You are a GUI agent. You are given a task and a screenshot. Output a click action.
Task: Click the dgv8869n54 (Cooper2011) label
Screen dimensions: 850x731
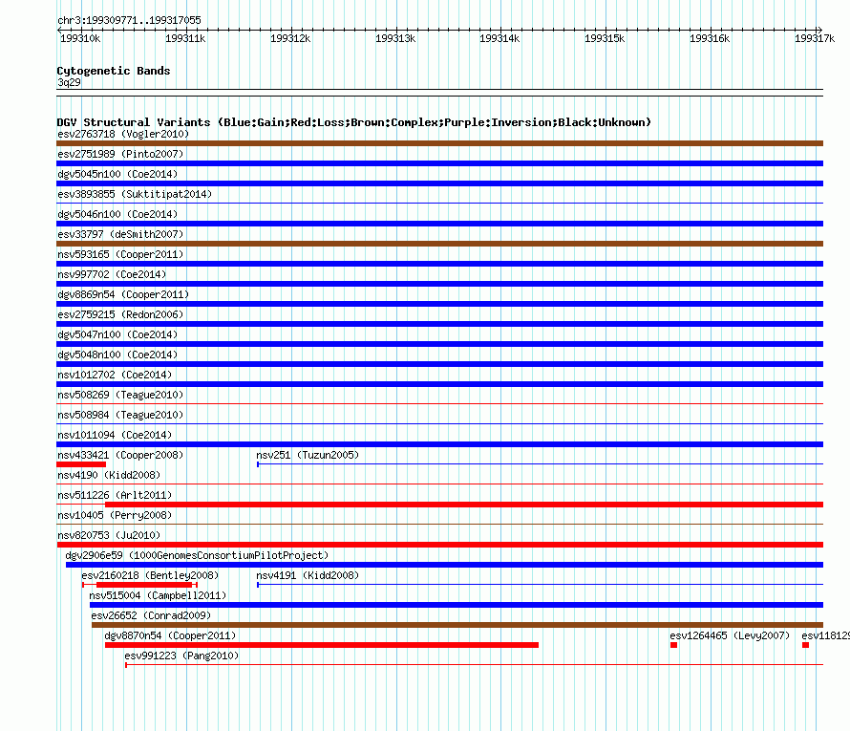(x=123, y=294)
